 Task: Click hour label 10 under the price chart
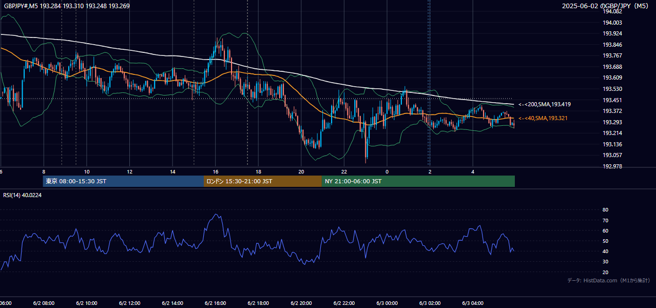pyautogui.click(x=87, y=171)
